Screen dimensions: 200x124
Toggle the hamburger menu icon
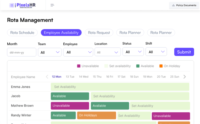point(52,5)
